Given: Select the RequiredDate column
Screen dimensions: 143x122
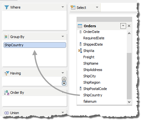Looking at the screenshot, I should (x=94, y=38).
